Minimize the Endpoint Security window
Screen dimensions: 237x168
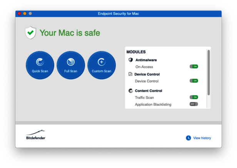25,13
